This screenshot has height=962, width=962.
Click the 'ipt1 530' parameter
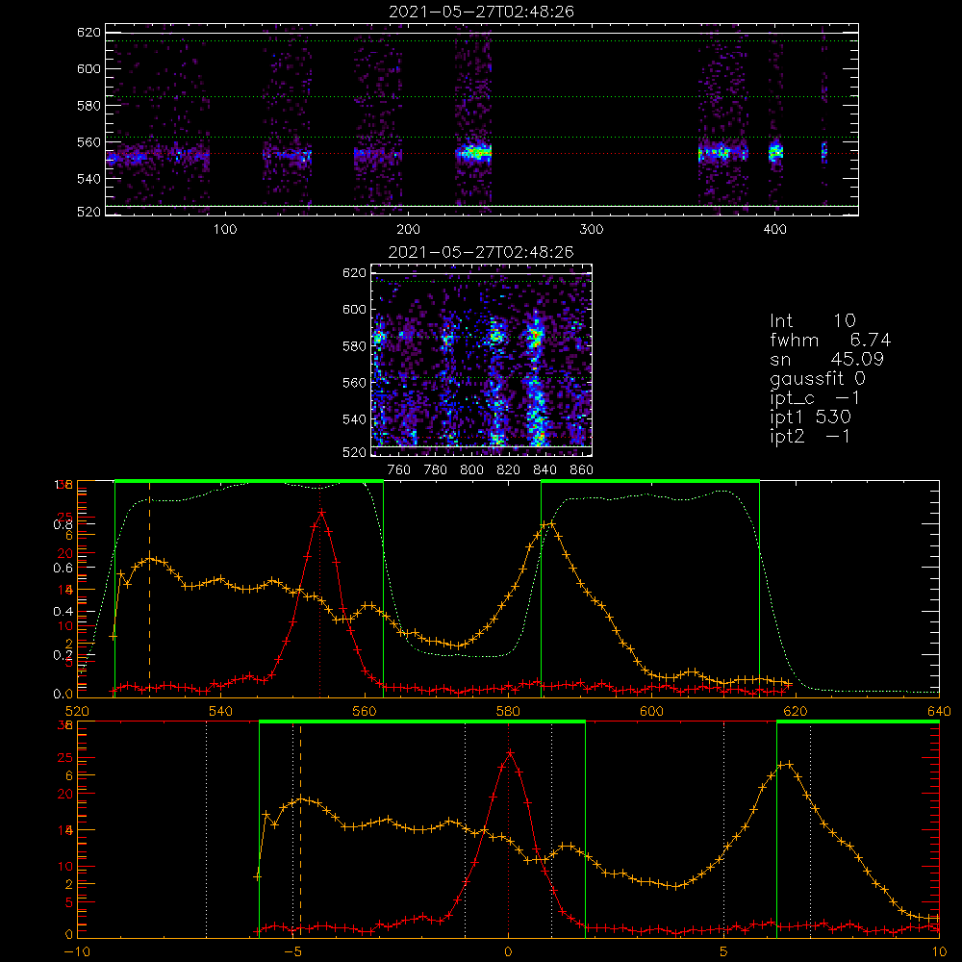810,418
